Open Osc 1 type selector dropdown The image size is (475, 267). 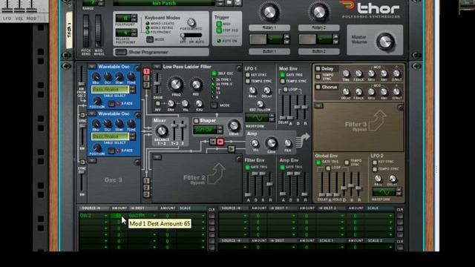point(92,67)
